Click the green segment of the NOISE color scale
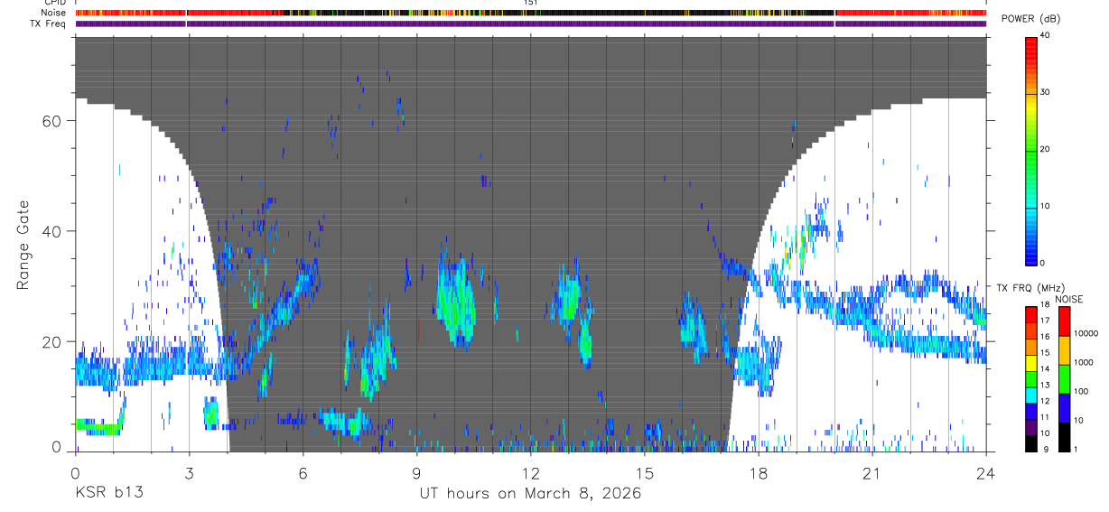The width and height of the screenshot is (1109, 512). 1065,378
